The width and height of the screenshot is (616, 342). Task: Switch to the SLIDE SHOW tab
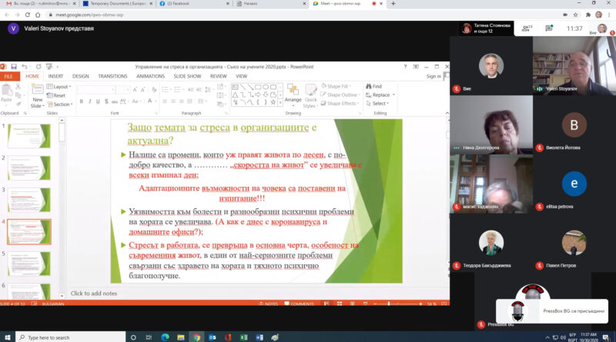187,77
